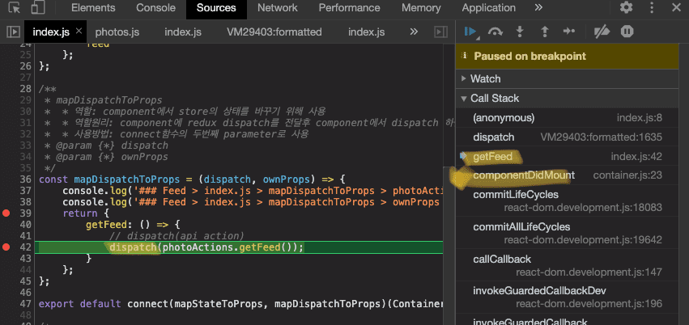Toggle Deactivate breakpoints icon
Screen dimensions: 689x325
tap(601, 32)
